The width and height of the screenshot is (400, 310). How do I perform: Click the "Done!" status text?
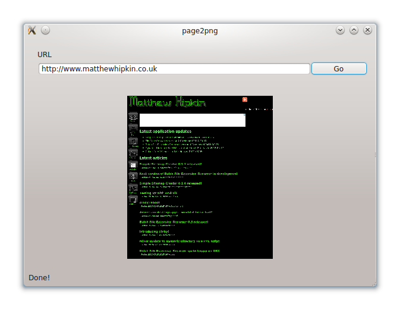(x=39, y=277)
